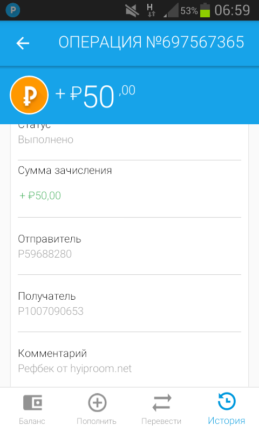259x432 pixels.
Task: Tap the Выполнено status text
Action: pos(46,139)
